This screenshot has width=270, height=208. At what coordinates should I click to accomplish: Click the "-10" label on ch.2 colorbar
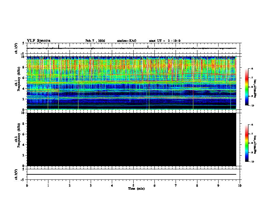[x=252, y=162]
